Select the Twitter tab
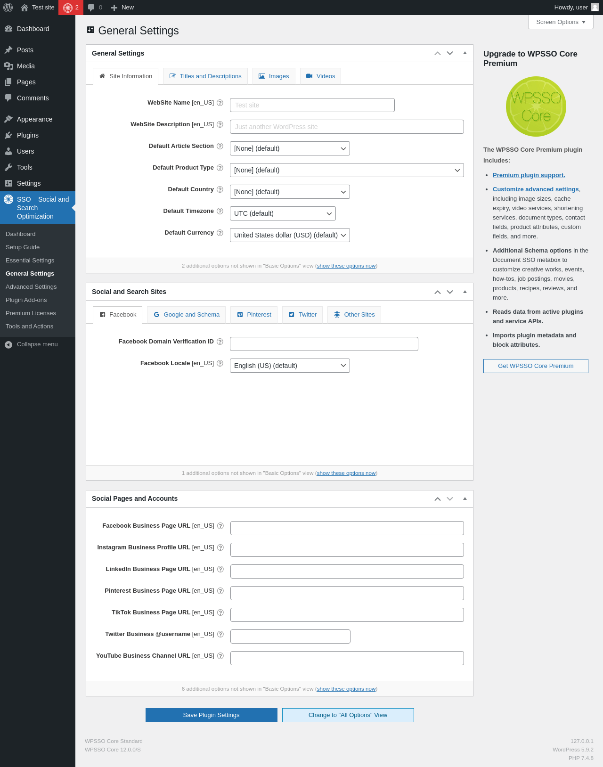Screen dimensions: 603x767 coord(302,315)
